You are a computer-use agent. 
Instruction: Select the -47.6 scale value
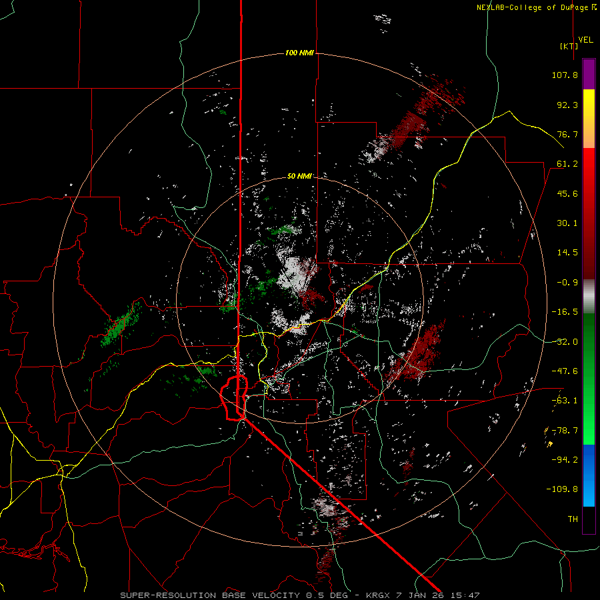pyautogui.click(x=565, y=371)
